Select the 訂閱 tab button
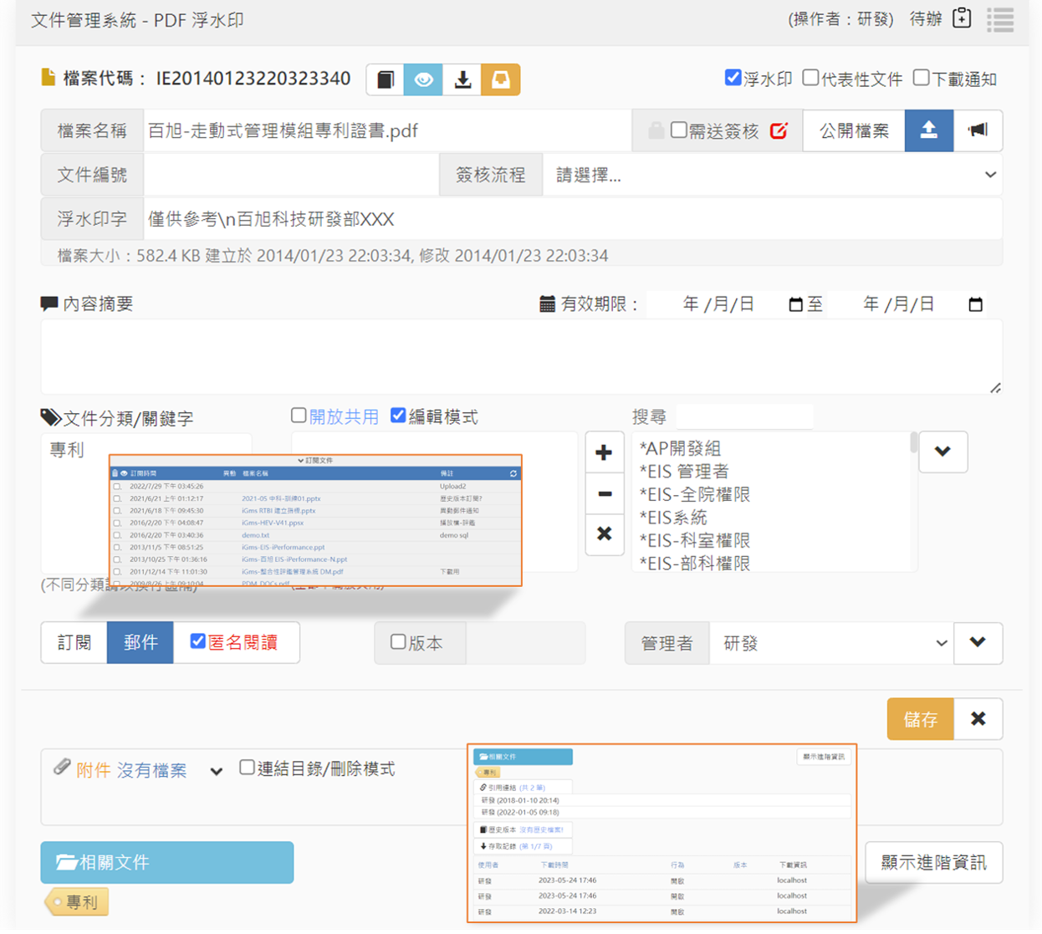The width and height of the screenshot is (1042, 934). pos(74,642)
